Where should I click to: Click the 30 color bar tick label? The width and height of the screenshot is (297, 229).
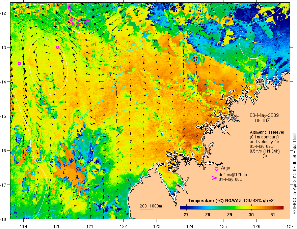tap(251, 215)
